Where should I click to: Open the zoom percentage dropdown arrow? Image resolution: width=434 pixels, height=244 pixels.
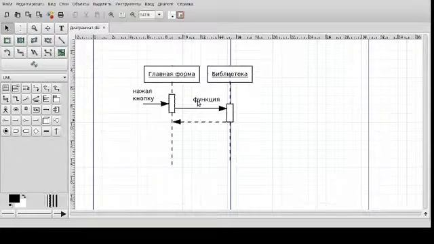pos(159,15)
